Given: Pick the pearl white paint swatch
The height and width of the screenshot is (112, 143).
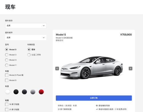Looking at the screenshot, I should point(8,92).
